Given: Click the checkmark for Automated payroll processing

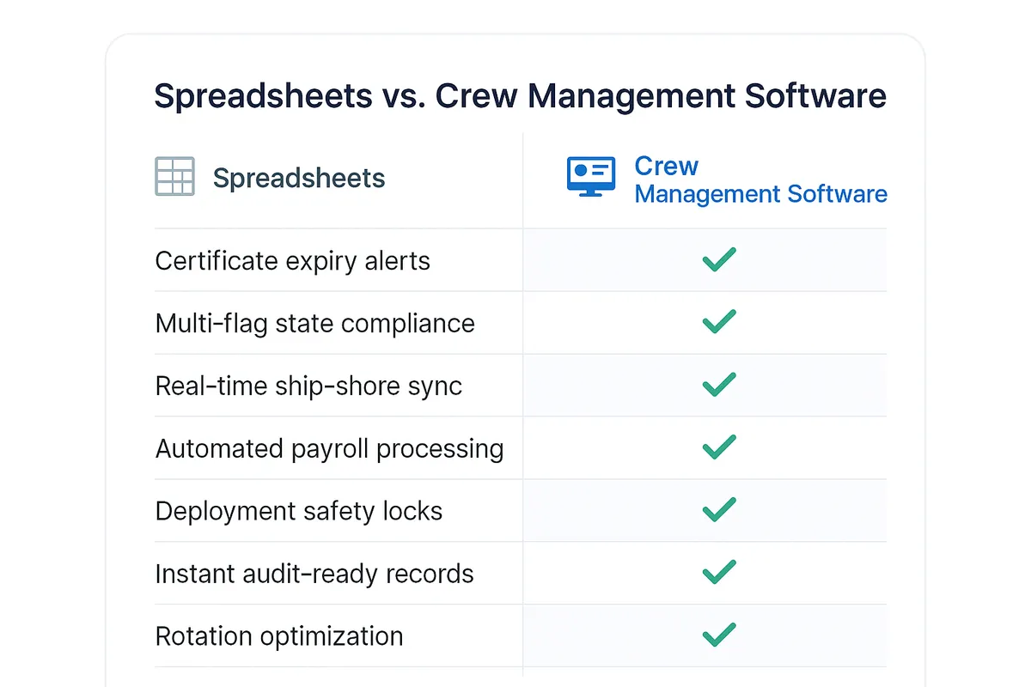Looking at the screenshot, I should click(x=718, y=447).
